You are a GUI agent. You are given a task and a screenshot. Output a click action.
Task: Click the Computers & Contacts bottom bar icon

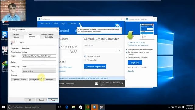tap(97, 83)
